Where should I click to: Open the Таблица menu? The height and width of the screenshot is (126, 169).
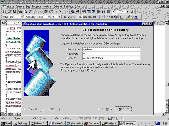[x=68, y=7]
